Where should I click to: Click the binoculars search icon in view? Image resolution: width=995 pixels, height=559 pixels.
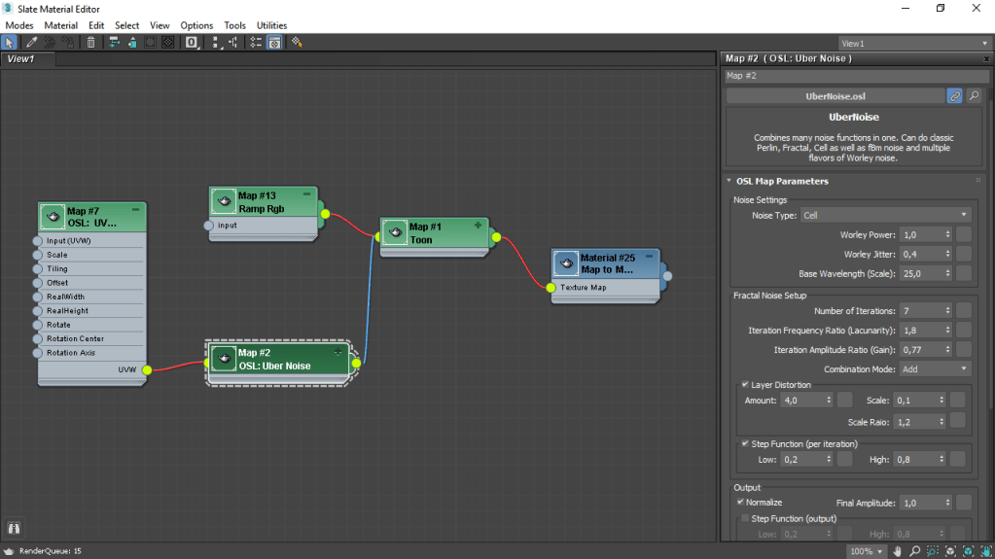[x=15, y=527]
